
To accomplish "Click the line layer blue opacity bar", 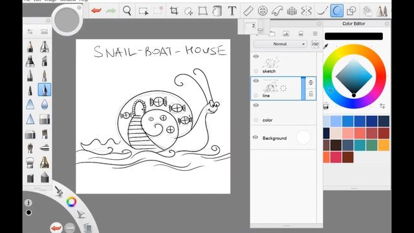I will [x=303, y=89].
